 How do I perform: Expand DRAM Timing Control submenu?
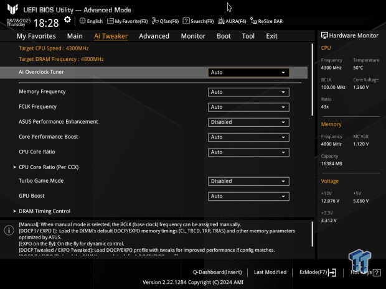(44, 211)
